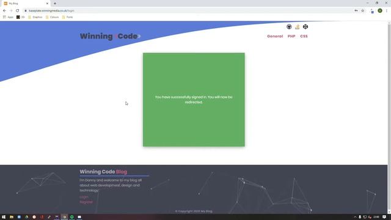391x220 pixels.
Task: Open the Graphics bookmark folder
Action: 35,17
